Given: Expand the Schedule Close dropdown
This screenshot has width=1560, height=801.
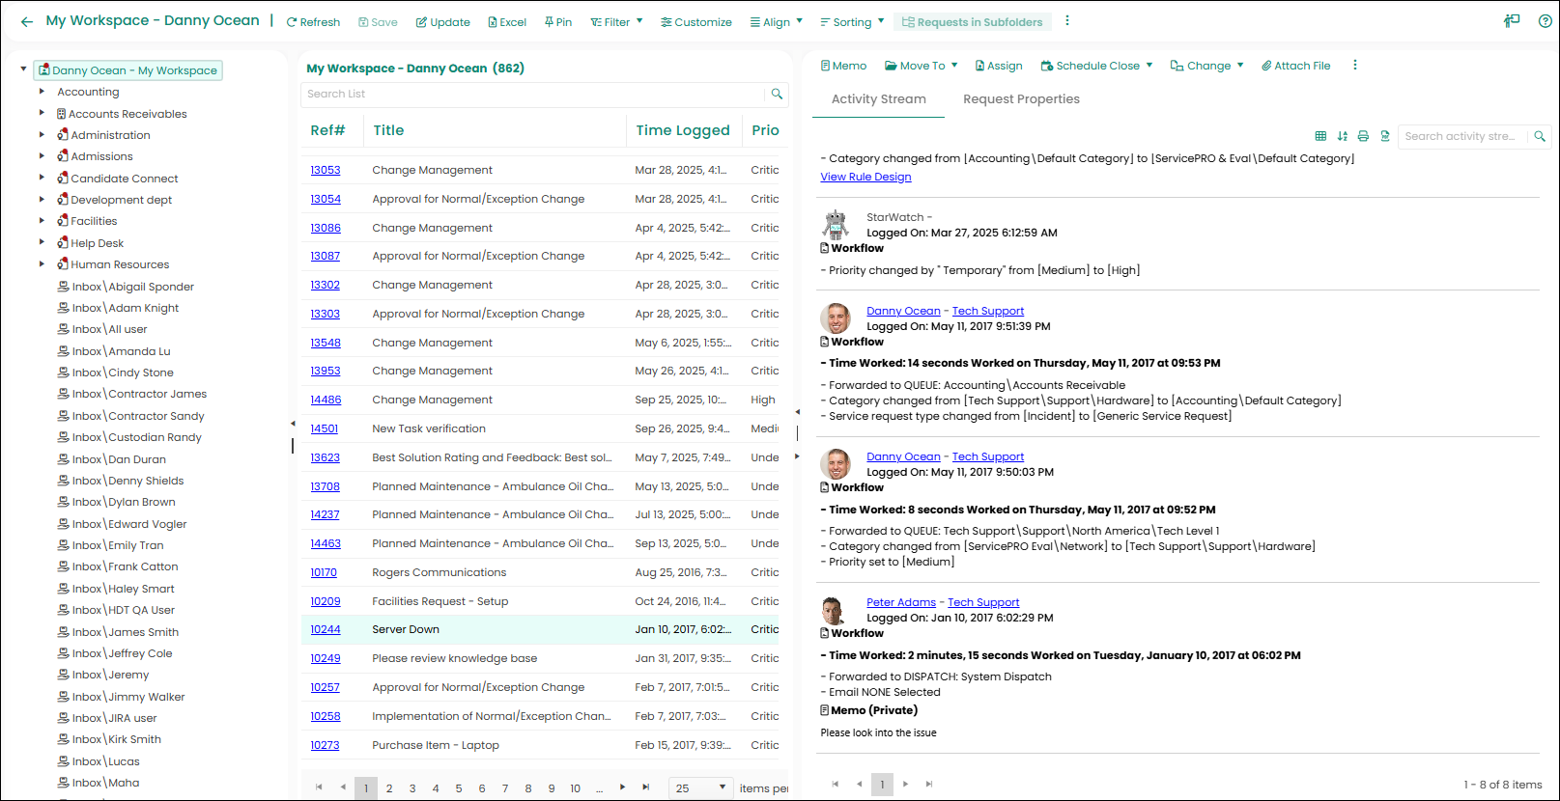Looking at the screenshot, I should tap(1096, 66).
